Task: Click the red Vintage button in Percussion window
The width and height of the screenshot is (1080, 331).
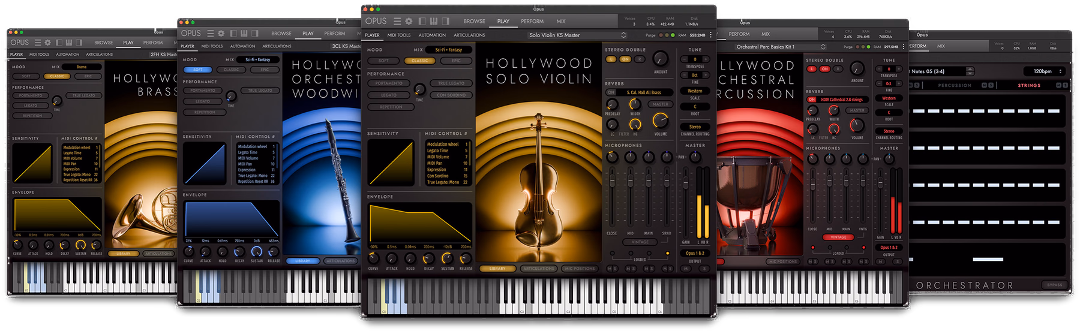Action: [838, 237]
